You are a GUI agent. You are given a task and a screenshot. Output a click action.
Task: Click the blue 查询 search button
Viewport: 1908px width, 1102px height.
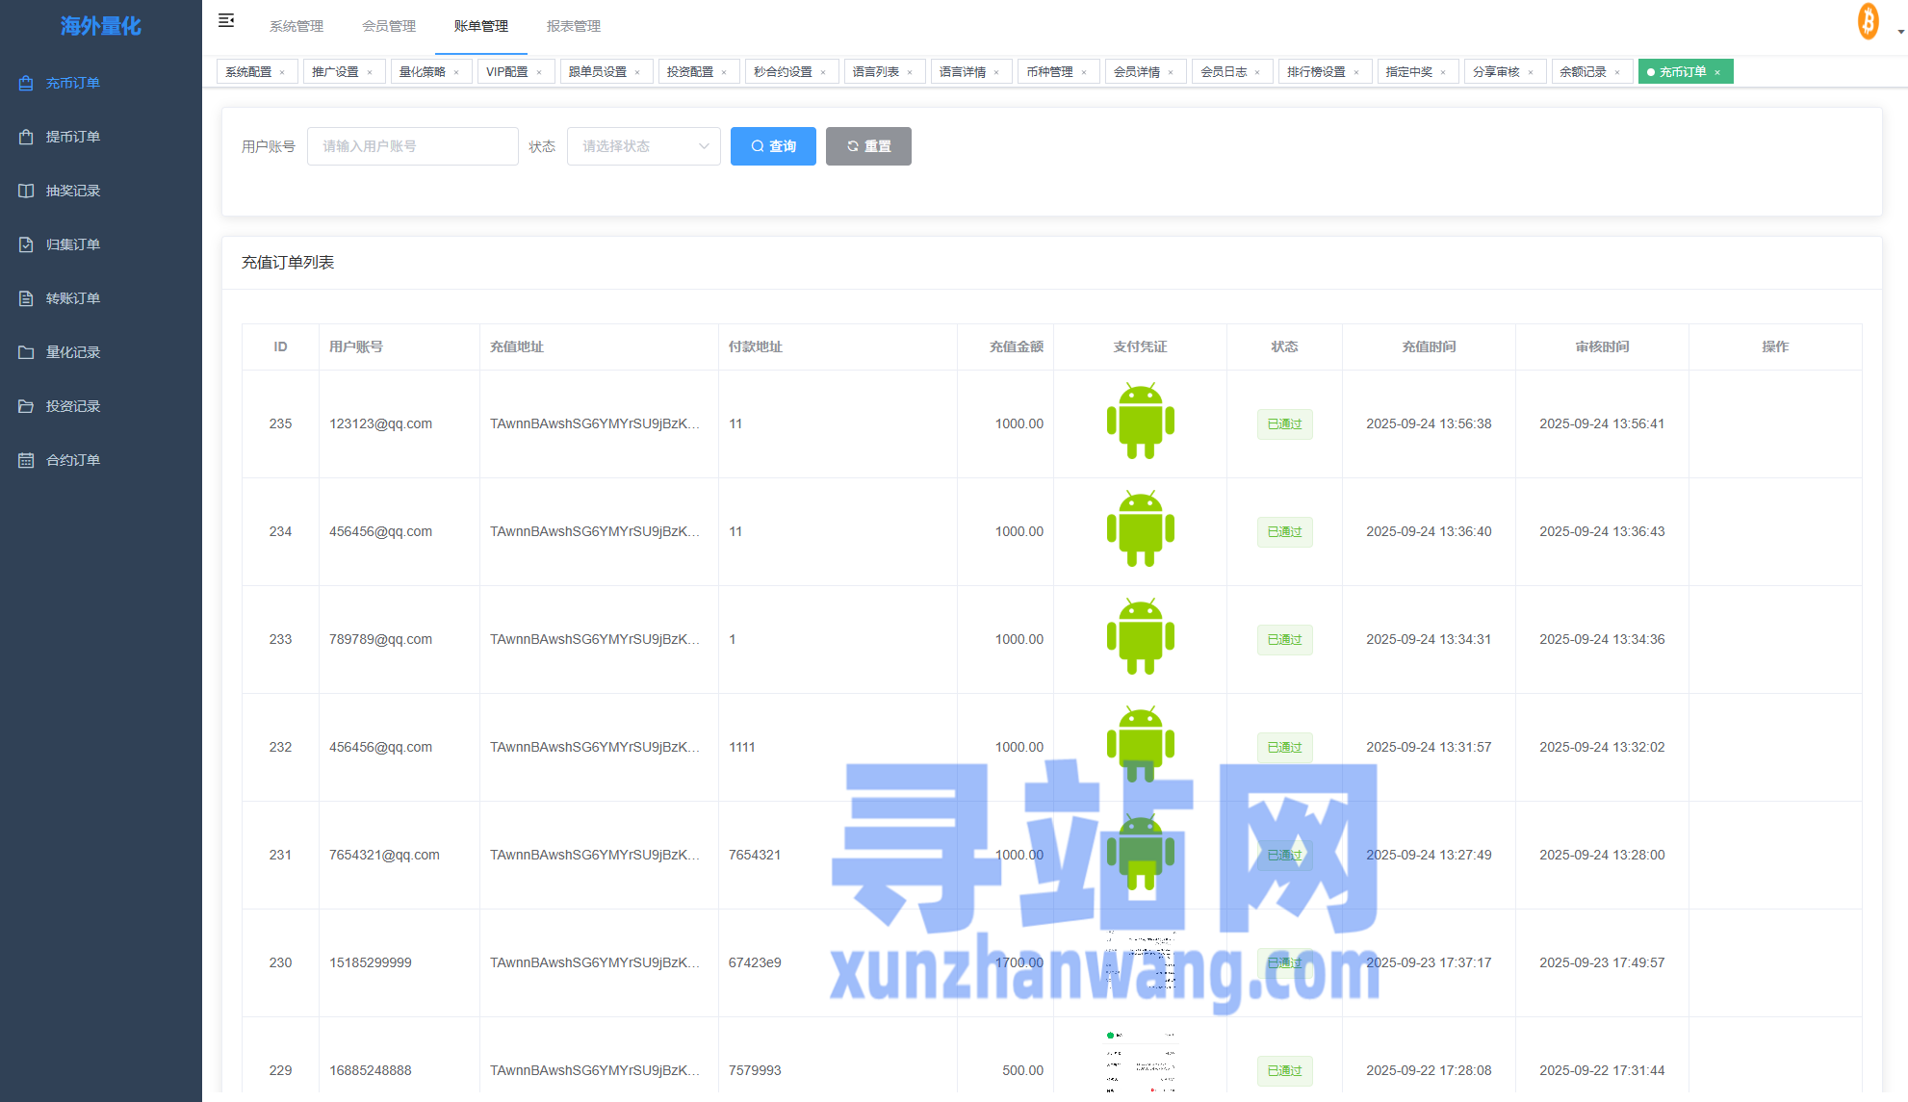coord(773,146)
